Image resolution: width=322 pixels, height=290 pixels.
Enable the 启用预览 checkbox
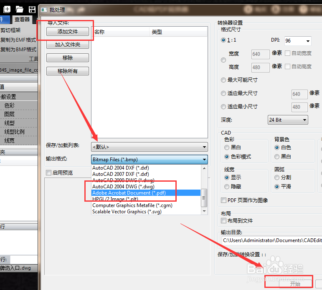click(x=49, y=173)
